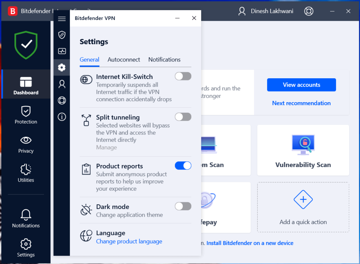Click Manage under Split tunneling

(107, 147)
